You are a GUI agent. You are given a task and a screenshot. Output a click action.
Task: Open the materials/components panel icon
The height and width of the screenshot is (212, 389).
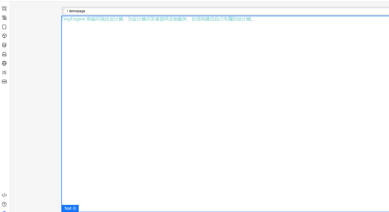pos(4,9)
